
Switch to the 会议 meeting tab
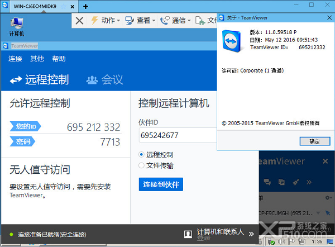104,80
